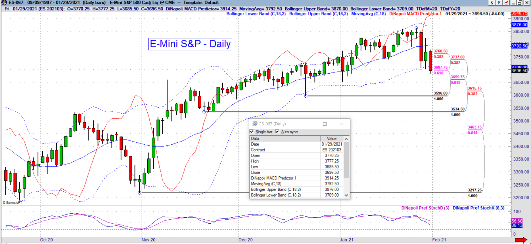
Task: Toggle the Auto-sync checkbox
Action: pos(277,132)
